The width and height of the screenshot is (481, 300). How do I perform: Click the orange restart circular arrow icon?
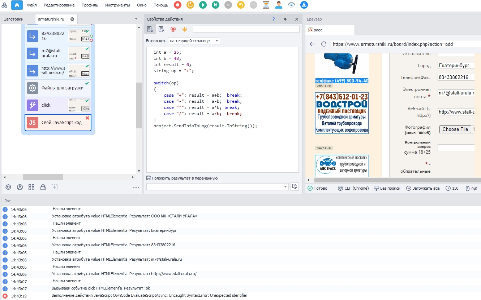pos(190,5)
